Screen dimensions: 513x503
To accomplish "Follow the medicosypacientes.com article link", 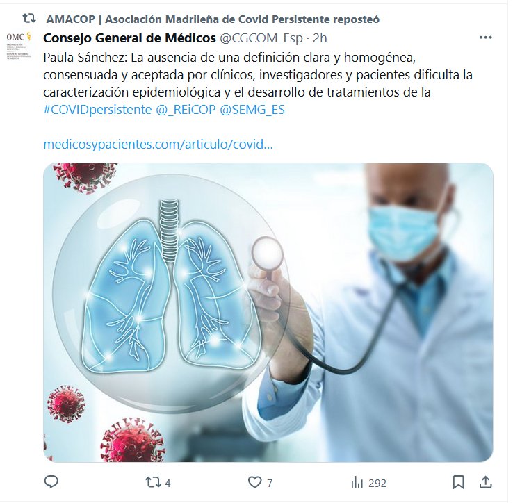I will tap(158, 145).
